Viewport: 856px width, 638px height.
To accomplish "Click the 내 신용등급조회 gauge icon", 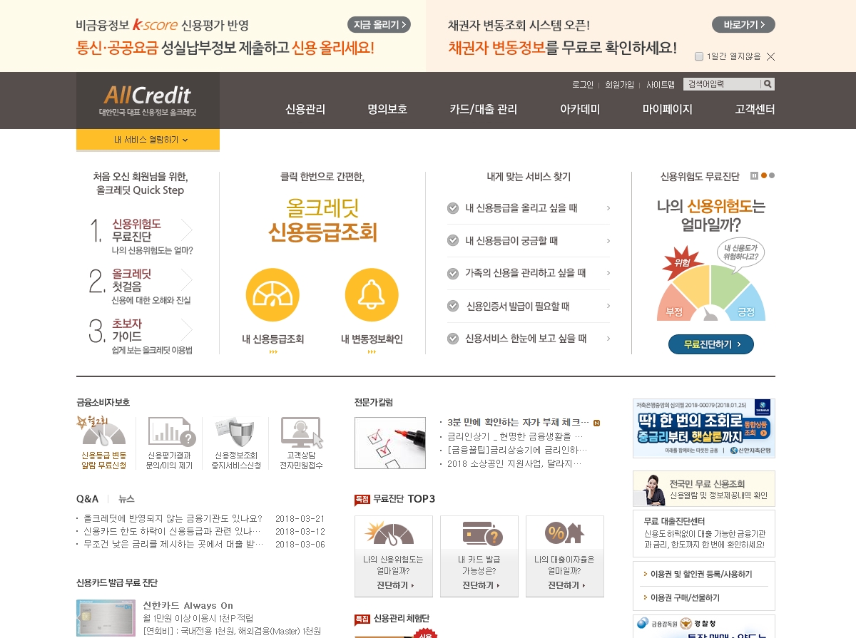I will tap(272, 294).
